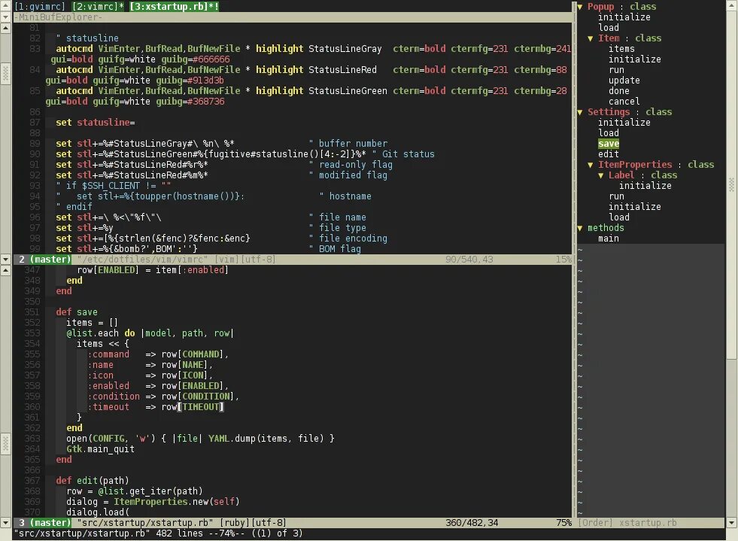Jump to Item's update method
The image size is (738, 541).
(624, 80)
